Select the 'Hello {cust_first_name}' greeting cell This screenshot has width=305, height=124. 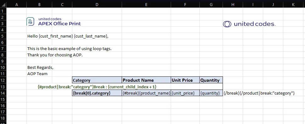tap(68, 36)
